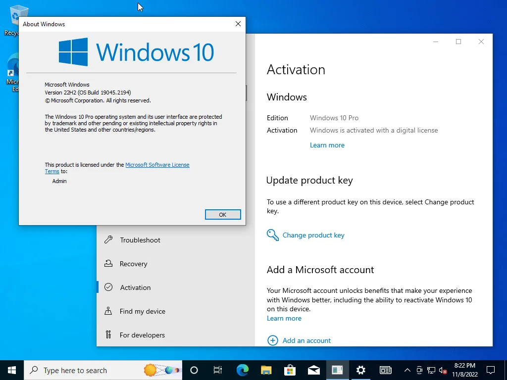Click the Activation page heading

[296, 70]
